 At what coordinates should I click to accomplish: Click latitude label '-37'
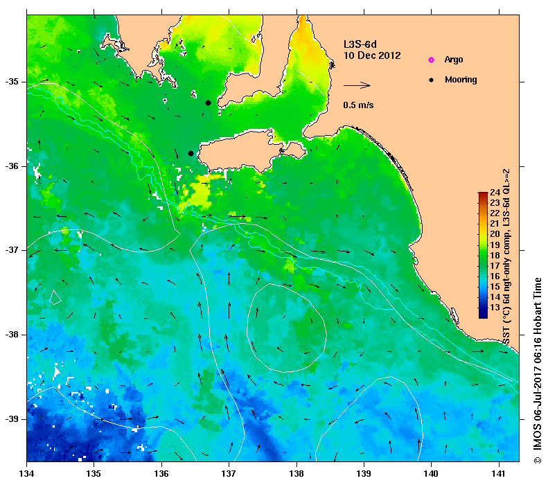point(12,250)
